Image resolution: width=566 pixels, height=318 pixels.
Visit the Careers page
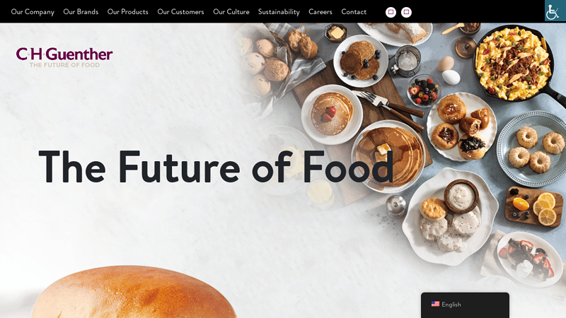pos(320,12)
